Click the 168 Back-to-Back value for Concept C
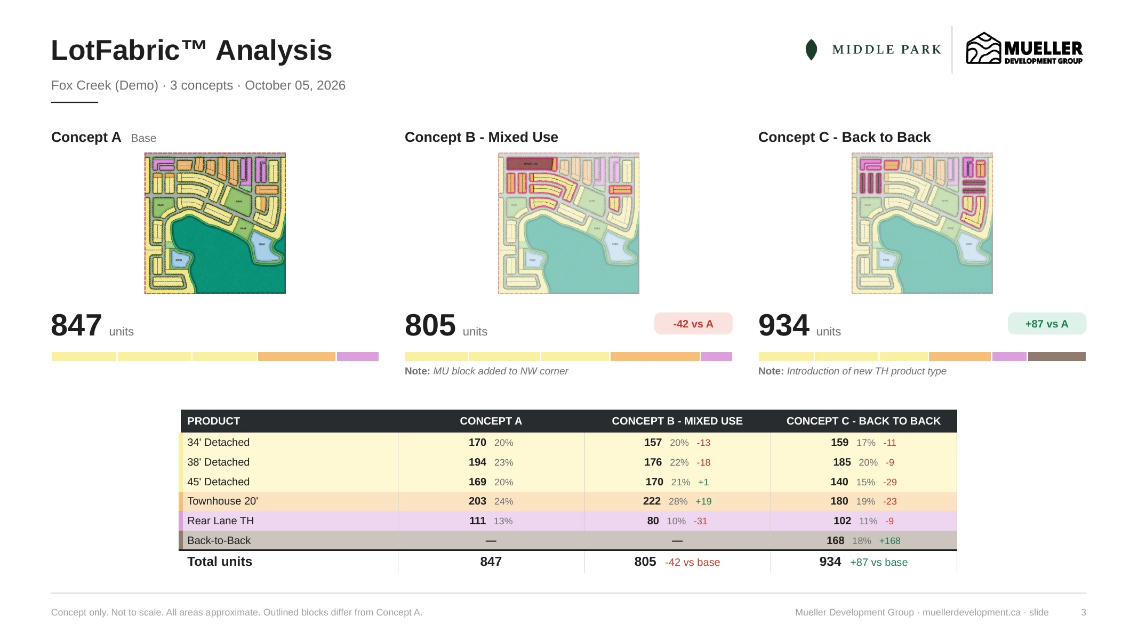 click(835, 540)
